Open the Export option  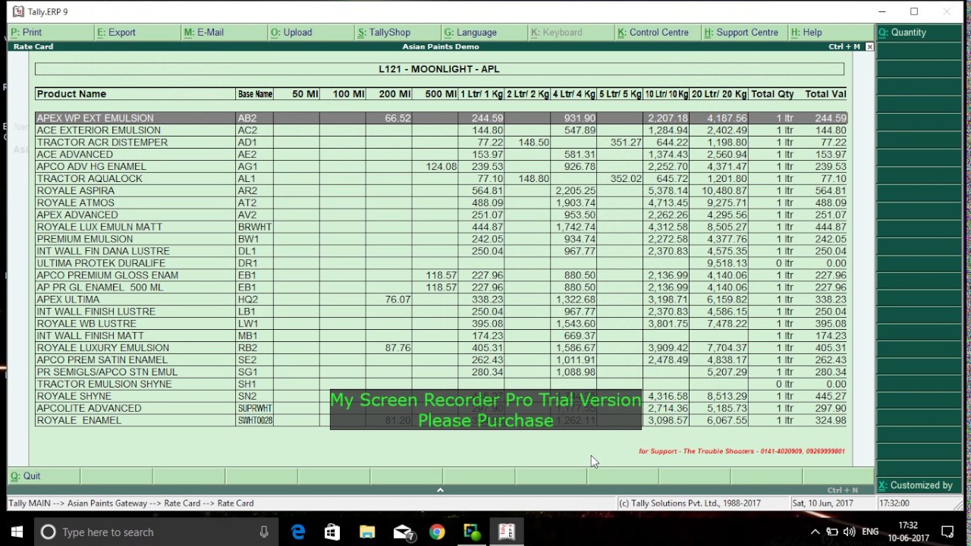(x=116, y=33)
